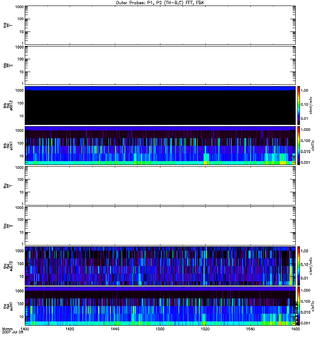Click the thb edc12 mV/m color bar

click(x=300, y=105)
